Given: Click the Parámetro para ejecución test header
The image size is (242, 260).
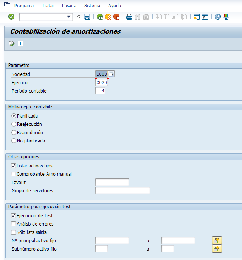Looking at the screenshot, I should coord(39,207).
